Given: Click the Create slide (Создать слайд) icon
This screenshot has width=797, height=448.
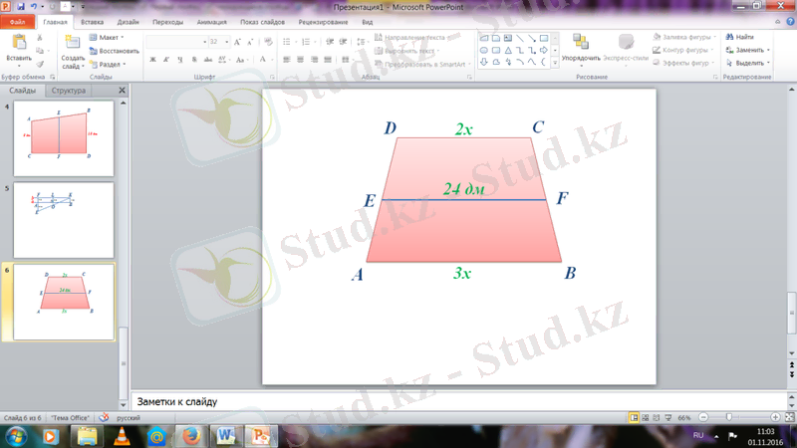Looking at the screenshot, I should pyautogui.click(x=73, y=44).
